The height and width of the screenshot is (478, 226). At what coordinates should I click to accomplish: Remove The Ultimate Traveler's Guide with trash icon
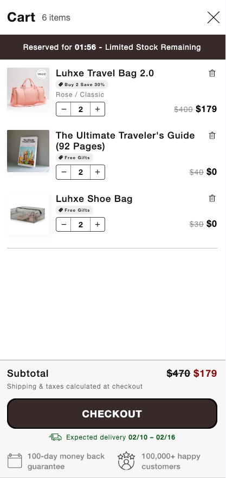[x=212, y=135]
